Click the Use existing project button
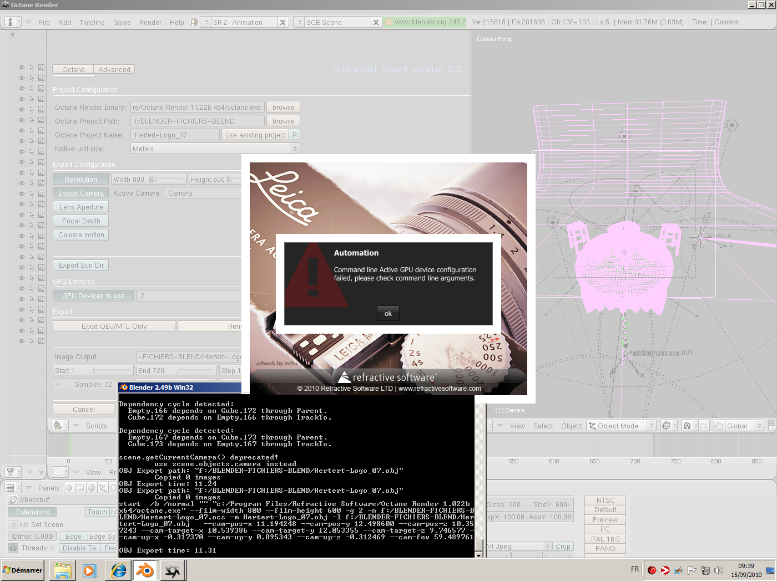The width and height of the screenshot is (777, 582). point(256,135)
